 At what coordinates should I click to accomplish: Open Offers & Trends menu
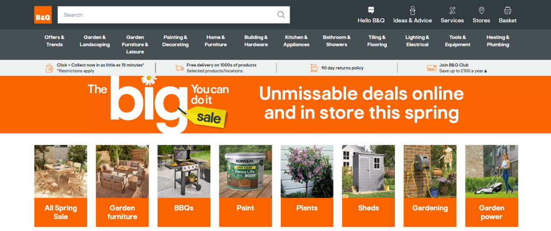coord(54,41)
